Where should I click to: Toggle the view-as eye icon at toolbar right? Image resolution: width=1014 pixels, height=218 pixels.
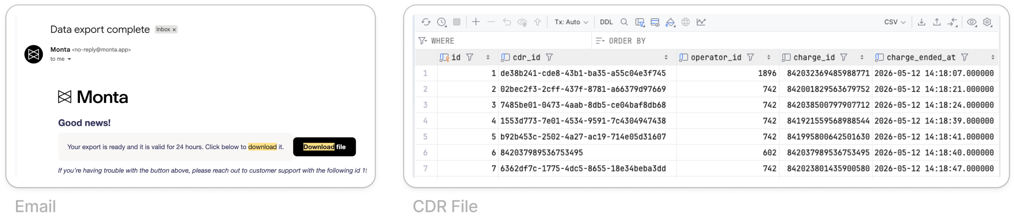(x=971, y=22)
